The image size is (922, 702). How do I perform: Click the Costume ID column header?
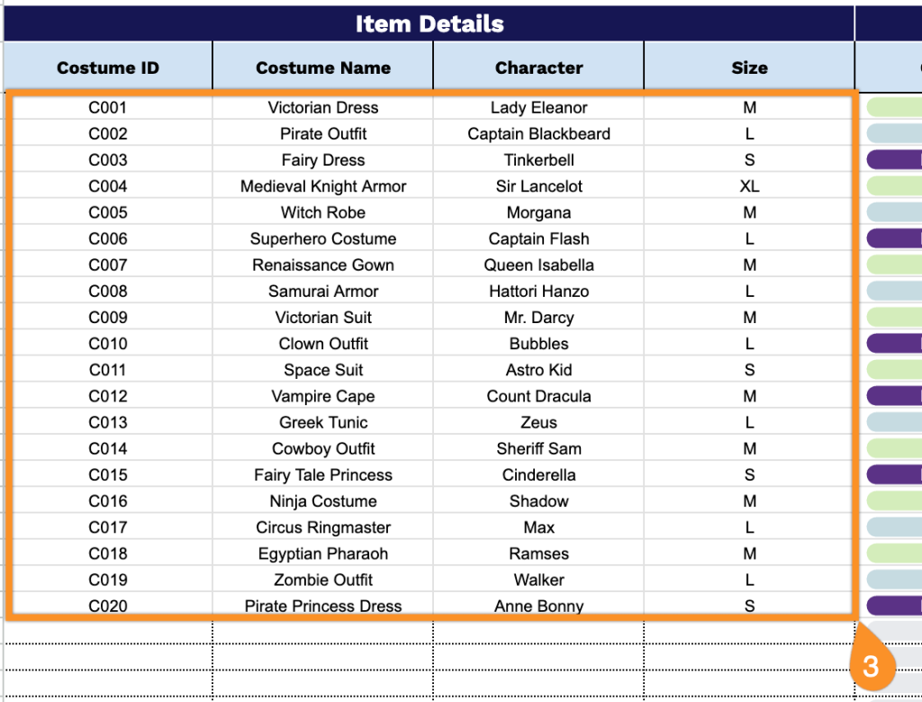tap(107, 67)
